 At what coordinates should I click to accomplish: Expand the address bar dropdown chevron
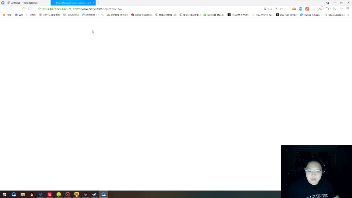(x=286, y=9)
